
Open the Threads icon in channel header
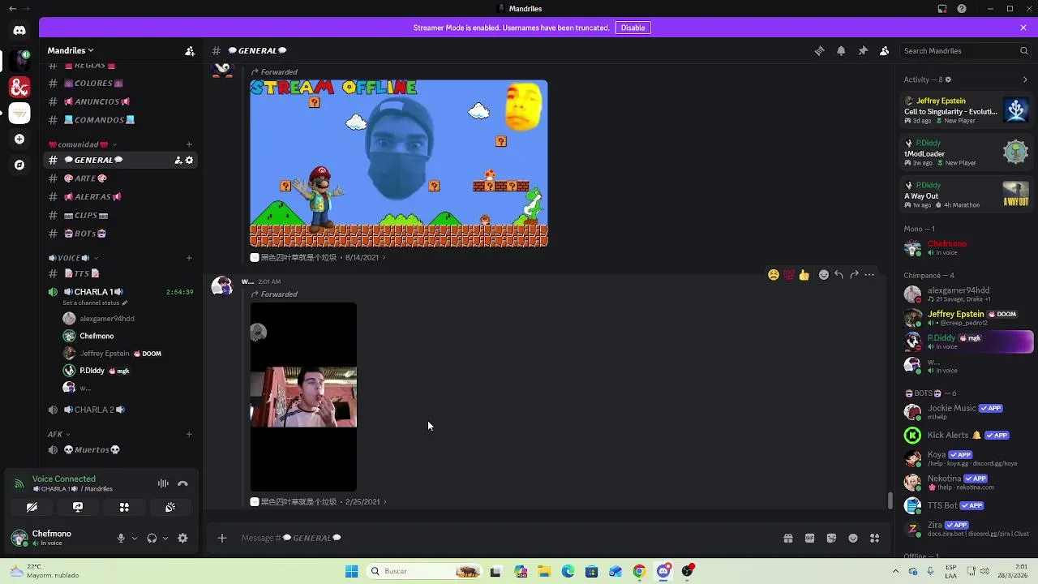(819, 50)
